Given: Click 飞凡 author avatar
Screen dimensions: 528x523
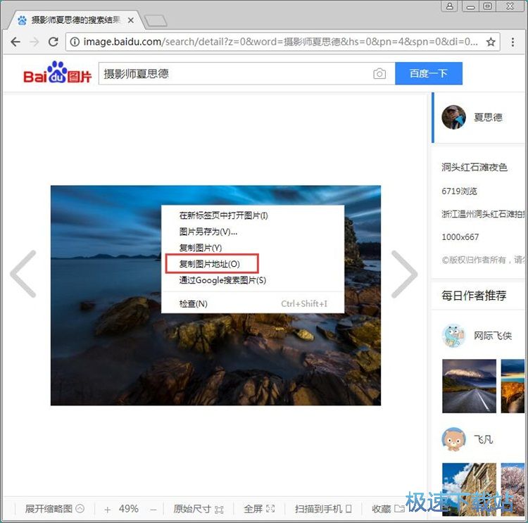Looking at the screenshot, I should coord(453,439).
